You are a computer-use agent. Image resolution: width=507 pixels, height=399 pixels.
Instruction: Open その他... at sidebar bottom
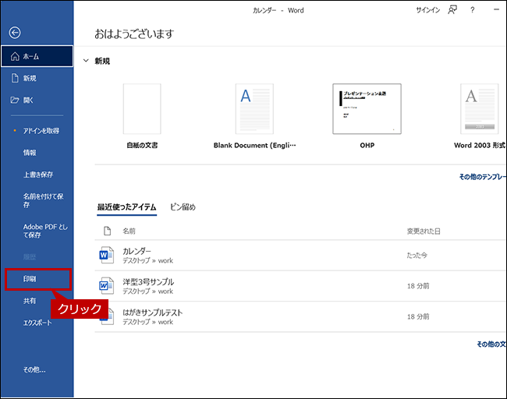[34, 369]
